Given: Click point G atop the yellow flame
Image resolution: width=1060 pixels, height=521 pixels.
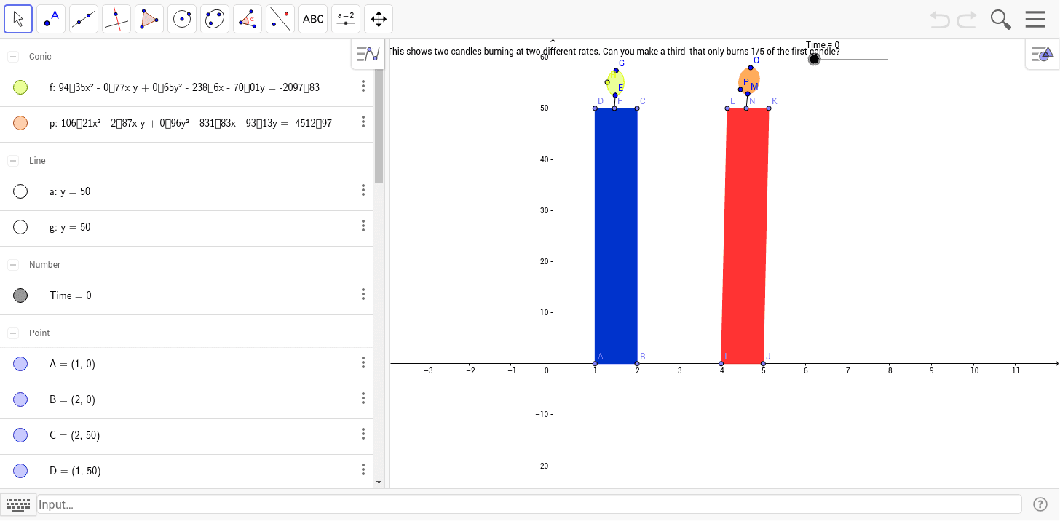Looking at the screenshot, I should click(616, 71).
